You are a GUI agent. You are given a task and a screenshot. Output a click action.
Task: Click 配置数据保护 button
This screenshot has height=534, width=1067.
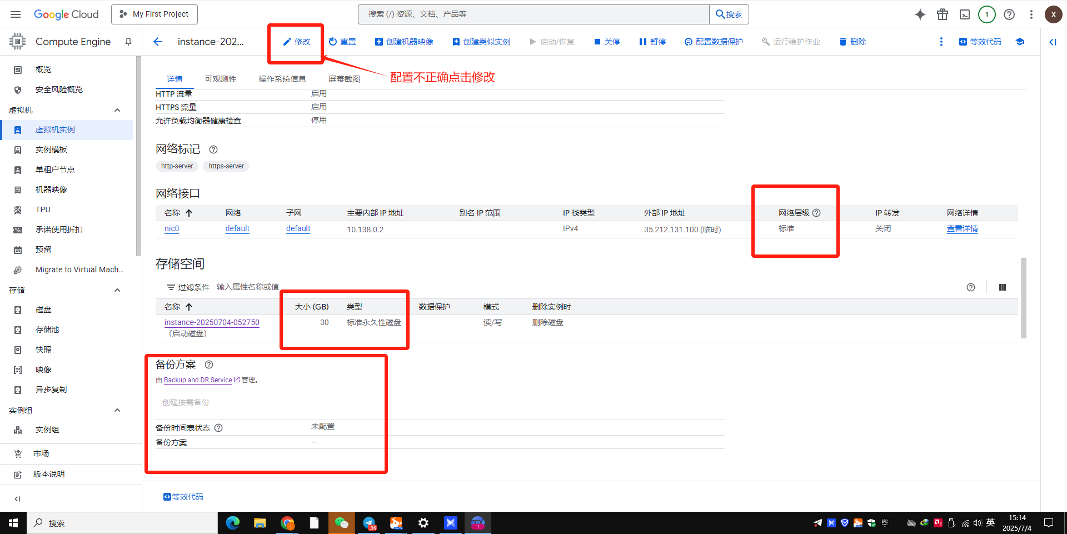(x=714, y=42)
